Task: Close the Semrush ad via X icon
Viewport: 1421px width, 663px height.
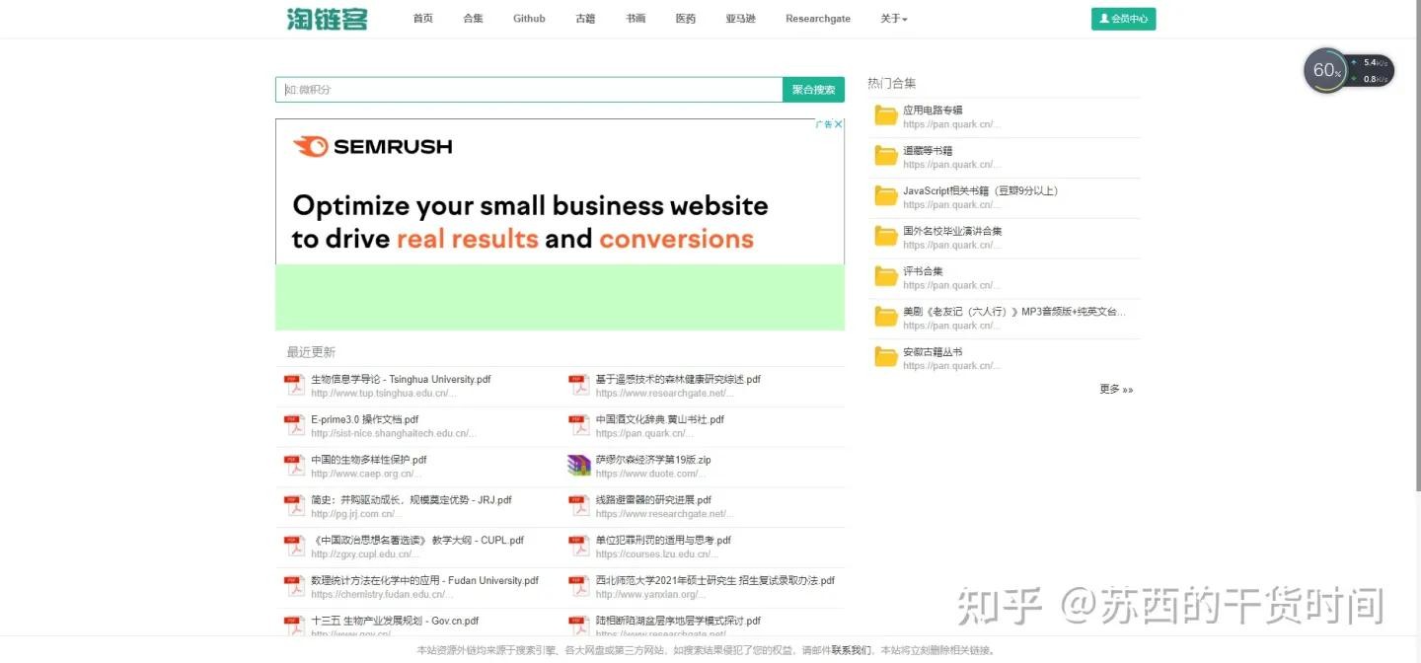Action: [x=839, y=124]
